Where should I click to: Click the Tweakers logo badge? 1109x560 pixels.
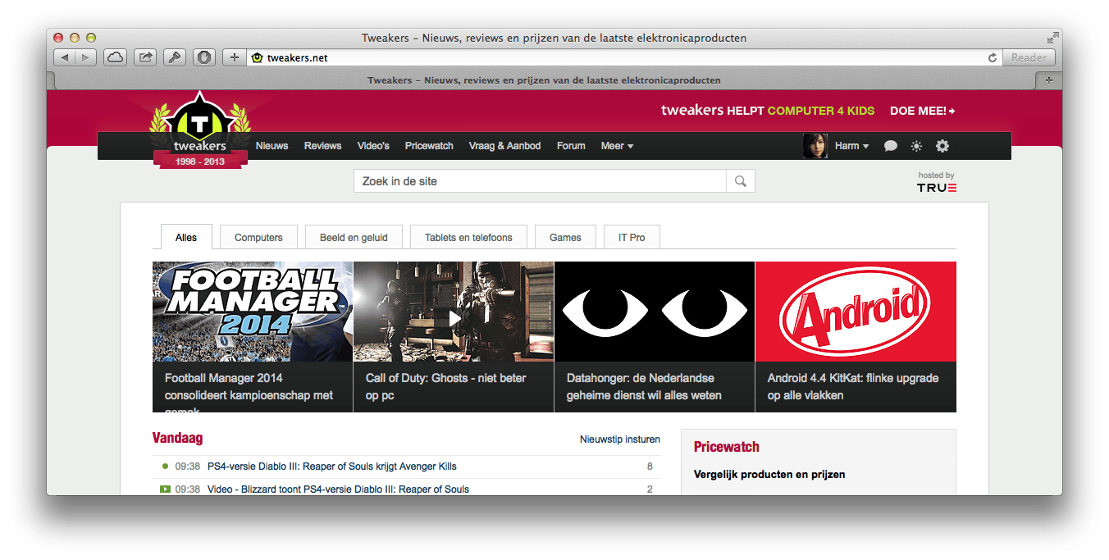click(x=200, y=130)
